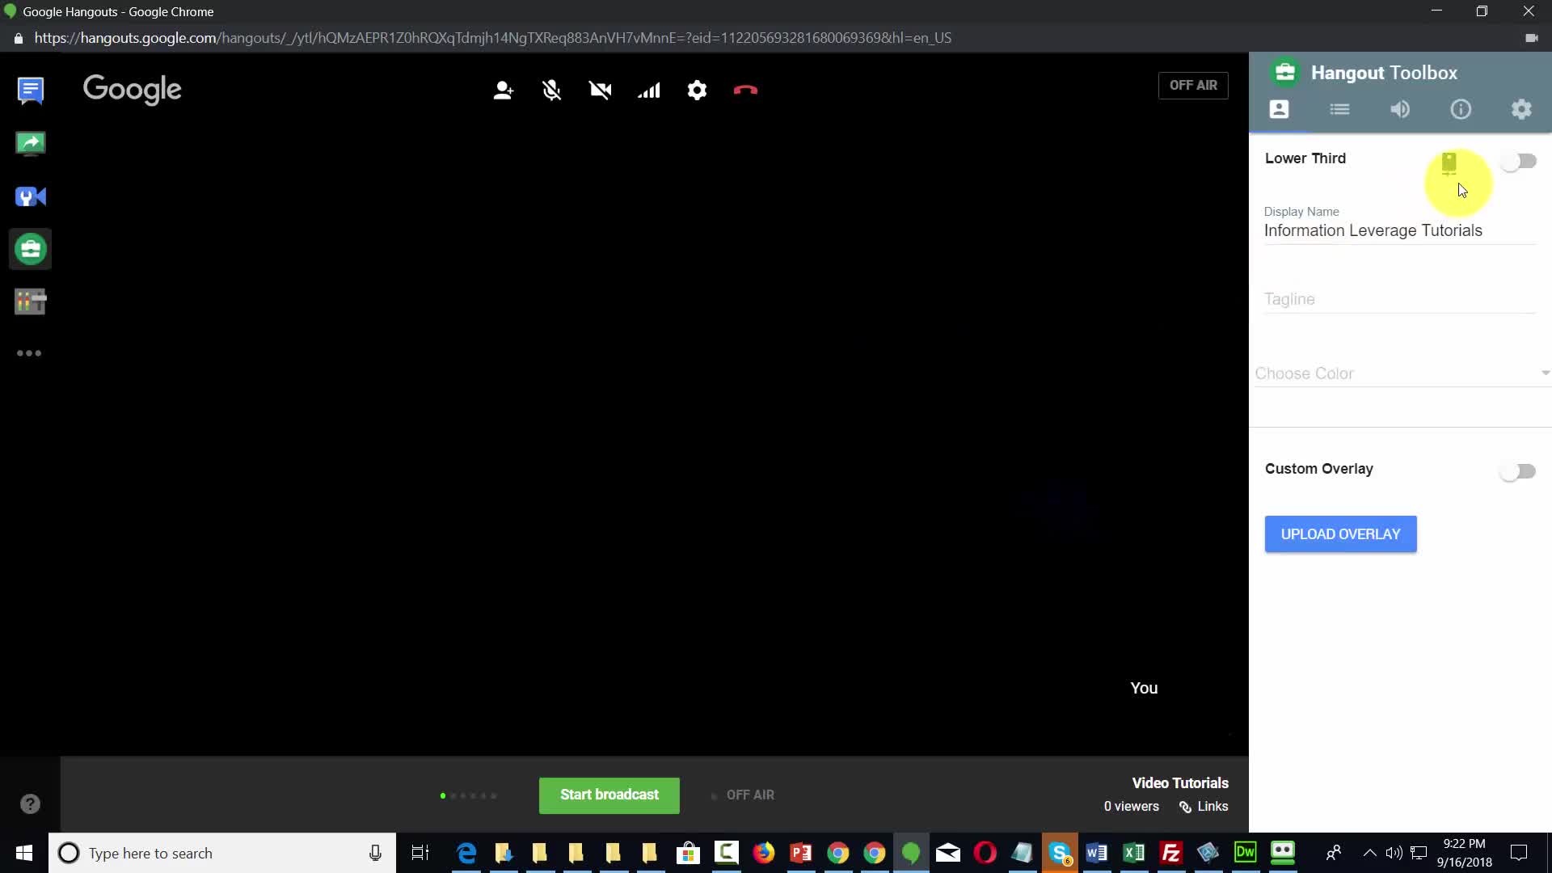Switch to the list tab in Toolbox
The image size is (1552, 873).
pos(1339,109)
